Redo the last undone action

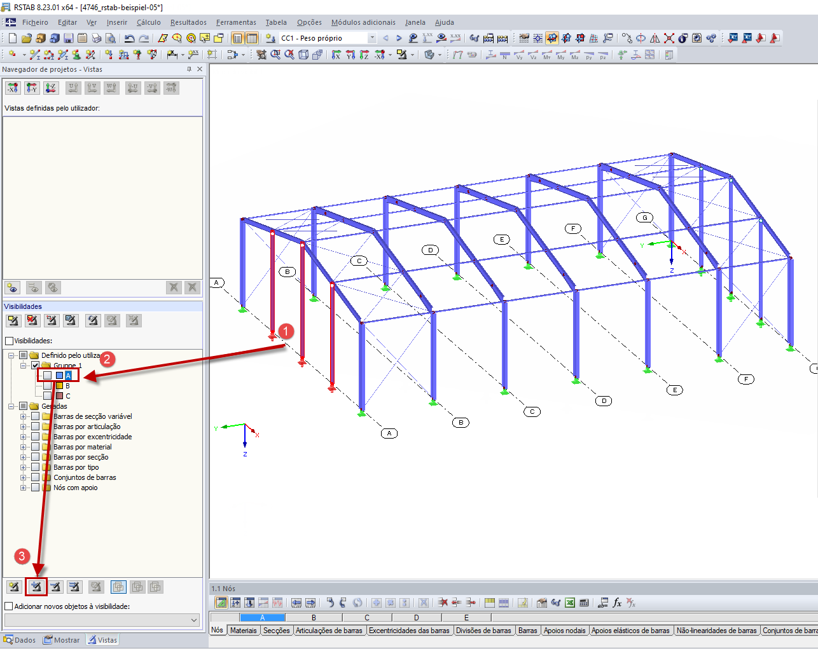(144, 38)
